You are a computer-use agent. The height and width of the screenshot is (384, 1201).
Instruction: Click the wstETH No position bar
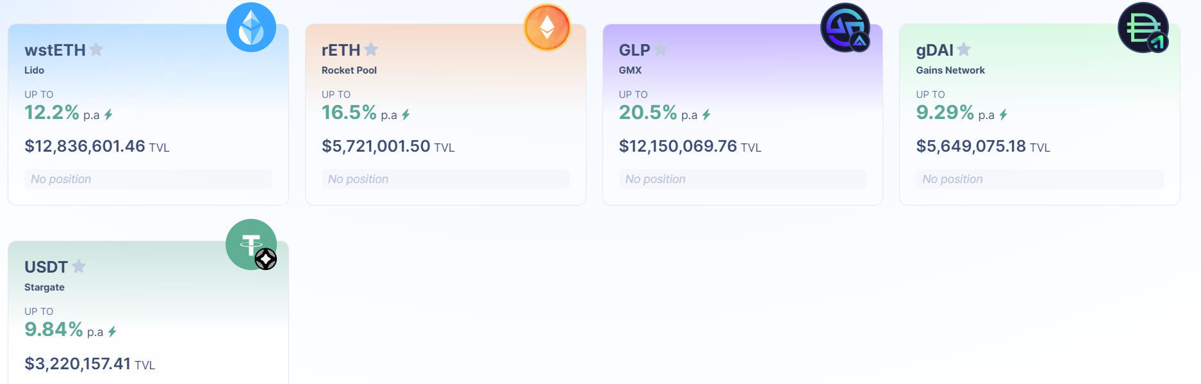[x=148, y=179]
